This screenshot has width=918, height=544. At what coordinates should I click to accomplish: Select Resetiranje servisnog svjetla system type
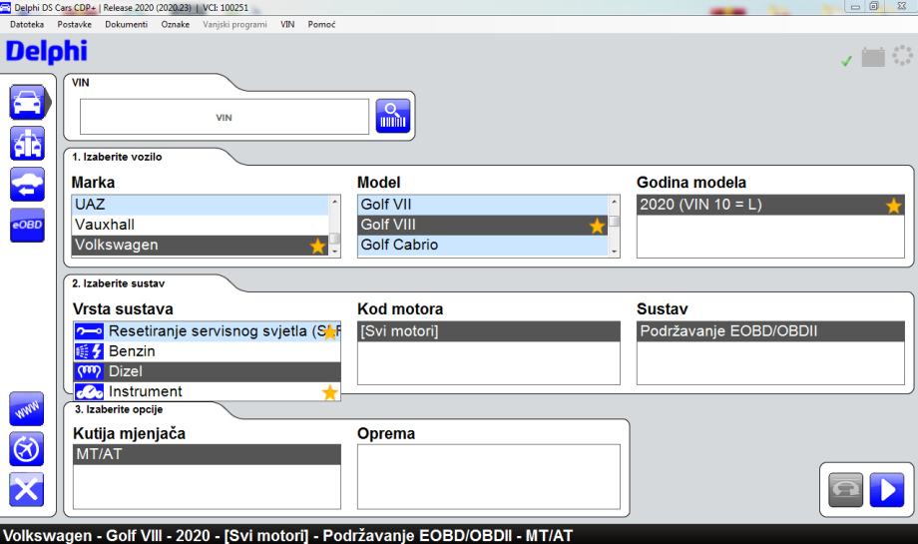(207, 331)
